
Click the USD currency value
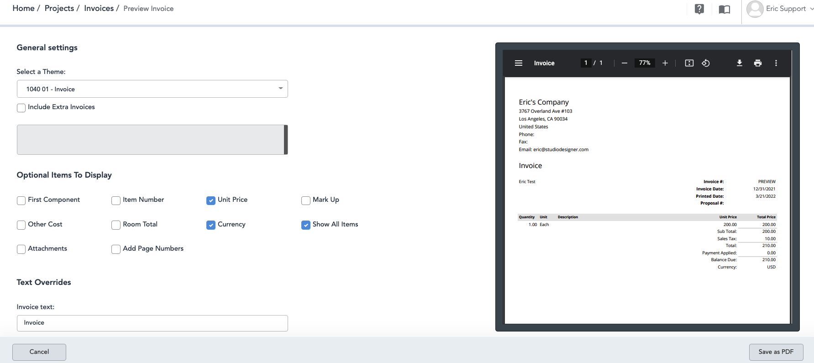[771, 267]
